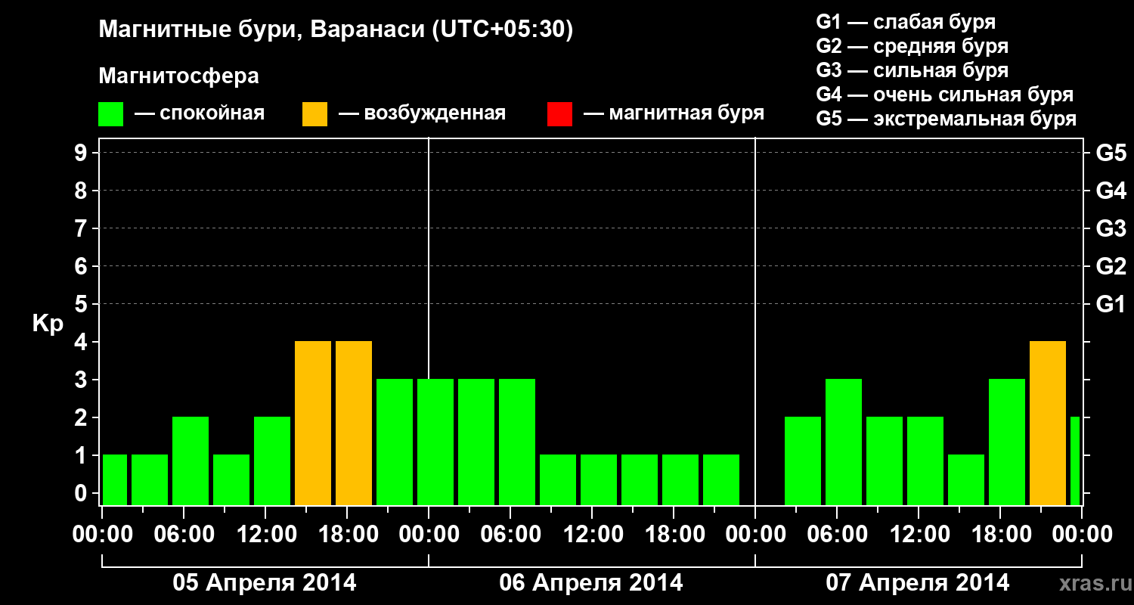This screenshot has height=605, width=1134.
Task: Click the 'G1 — слабая буря' legend line
Action: click(906, 22)
